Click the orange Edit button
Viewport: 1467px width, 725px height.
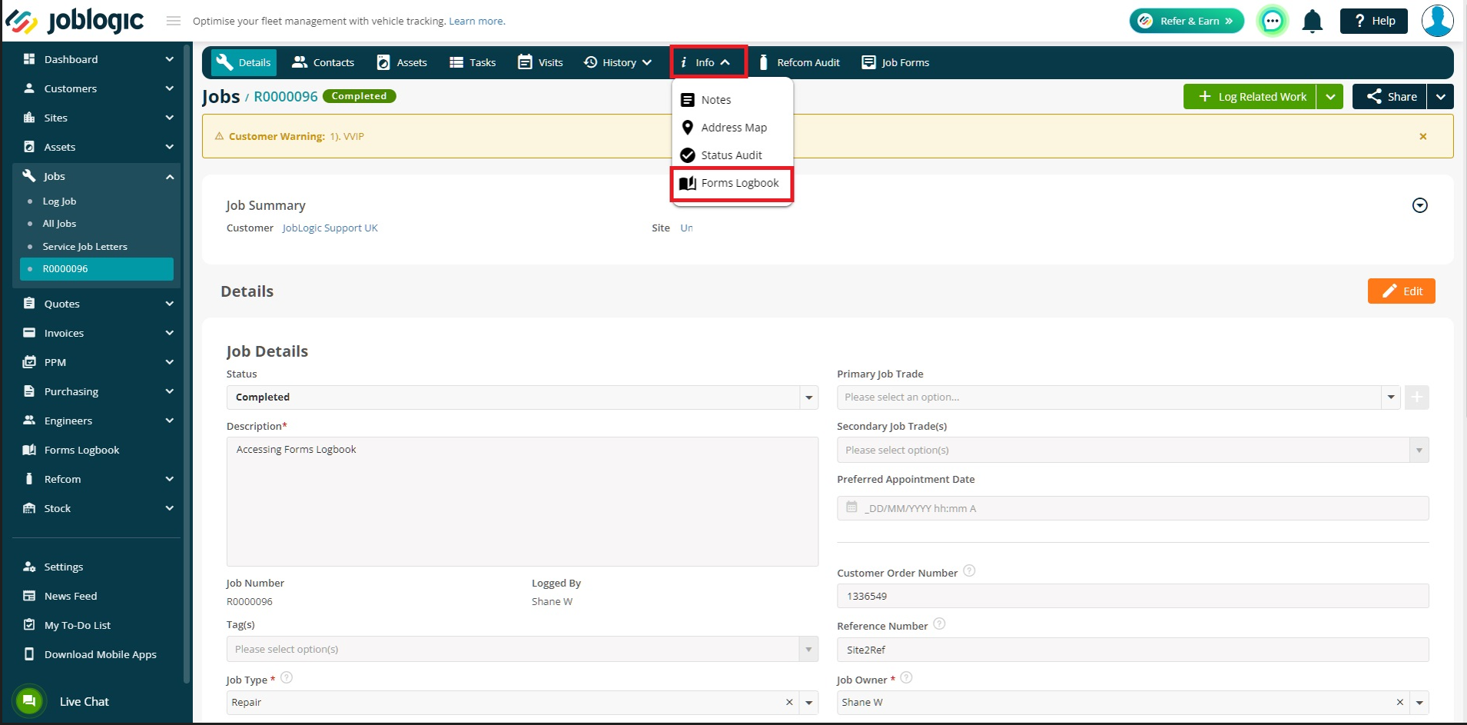[1402, 291]
